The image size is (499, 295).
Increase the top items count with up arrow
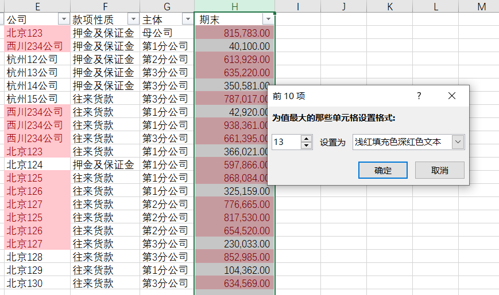click(306, 139)
